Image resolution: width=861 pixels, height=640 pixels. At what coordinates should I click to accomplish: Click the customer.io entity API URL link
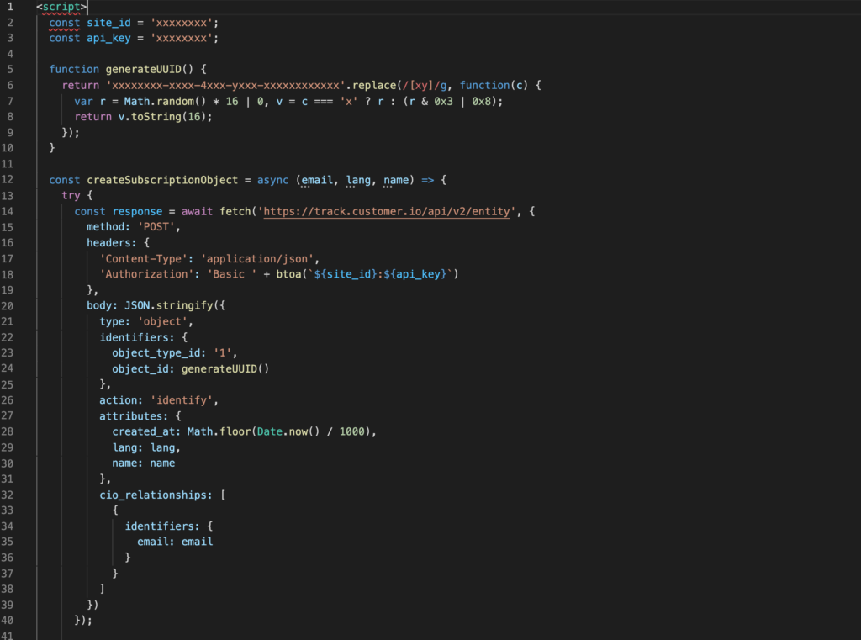pyautogui.click(x=387, y=211)
